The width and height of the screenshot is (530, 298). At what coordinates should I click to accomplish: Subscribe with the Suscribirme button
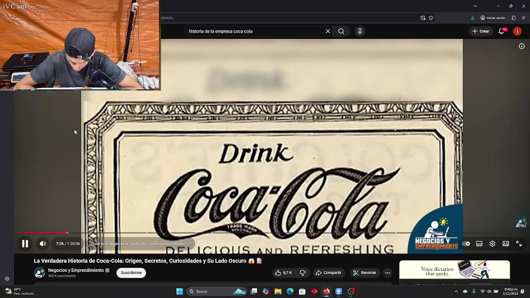point(131,273)
